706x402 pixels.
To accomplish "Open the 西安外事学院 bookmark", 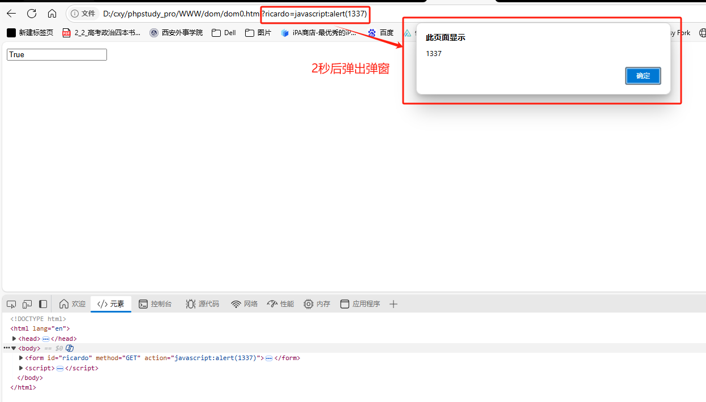I will click(176, 33).
